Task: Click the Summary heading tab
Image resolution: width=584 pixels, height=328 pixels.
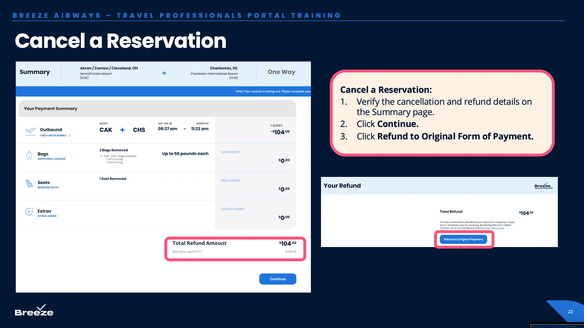Action: (35, 72)
